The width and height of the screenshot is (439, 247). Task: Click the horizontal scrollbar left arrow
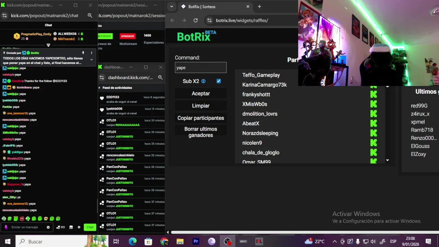[x=168, y=232]
